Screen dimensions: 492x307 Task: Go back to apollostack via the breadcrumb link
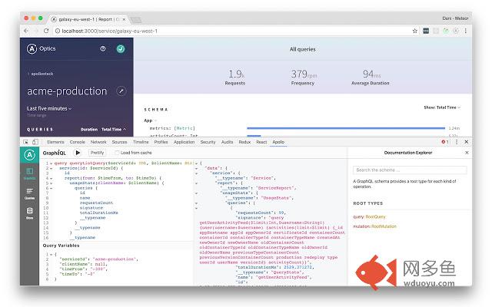[x=41, y=74]
